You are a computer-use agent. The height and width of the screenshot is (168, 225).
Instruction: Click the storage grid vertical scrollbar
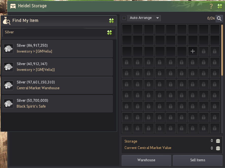(222, 50)
